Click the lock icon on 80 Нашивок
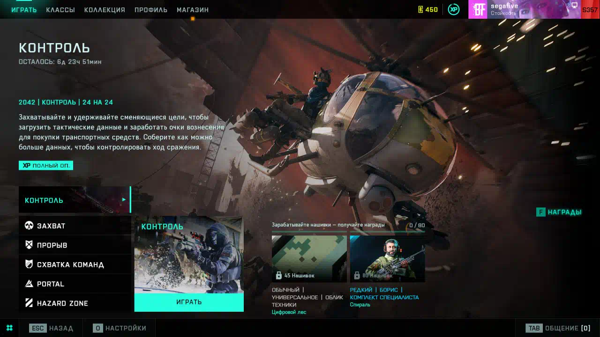The width and height of the screenshot is (600, 337). click(357, 275)
